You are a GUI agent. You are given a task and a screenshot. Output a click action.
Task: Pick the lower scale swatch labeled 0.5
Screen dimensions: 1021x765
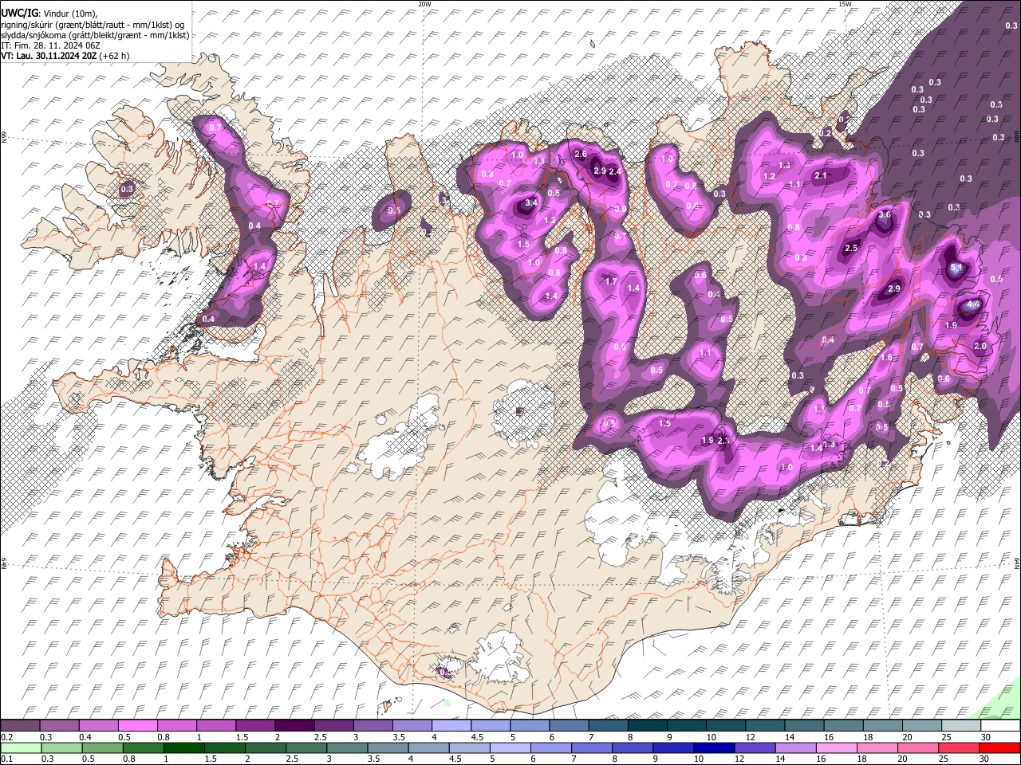(x=102, y=747)
